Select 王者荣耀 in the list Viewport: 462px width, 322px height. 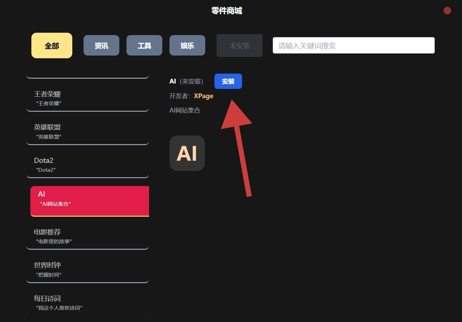[88, 98]
